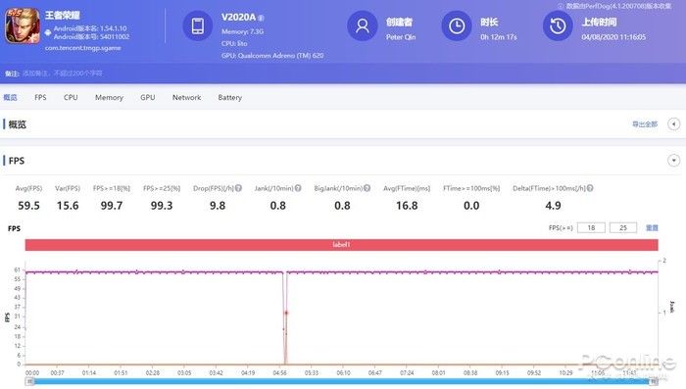Click the FPS threshold field showing 25
The width and height of the screenshot is (686, 389).
coord(623,227)
